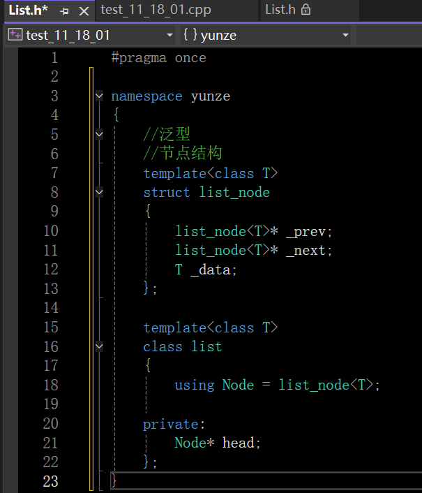Click 'head' variable on line 21
The image size is (422, 493).
[239, 443]
